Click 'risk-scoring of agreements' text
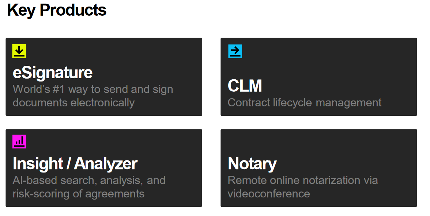The image size is (430, 216). tap(78, 194)
